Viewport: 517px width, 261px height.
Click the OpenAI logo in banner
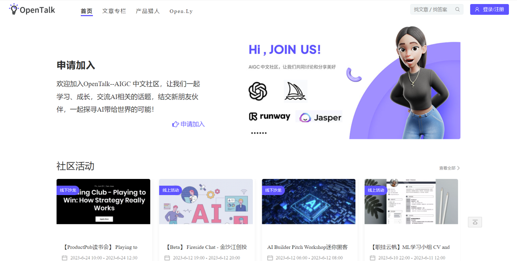(258, 91)
